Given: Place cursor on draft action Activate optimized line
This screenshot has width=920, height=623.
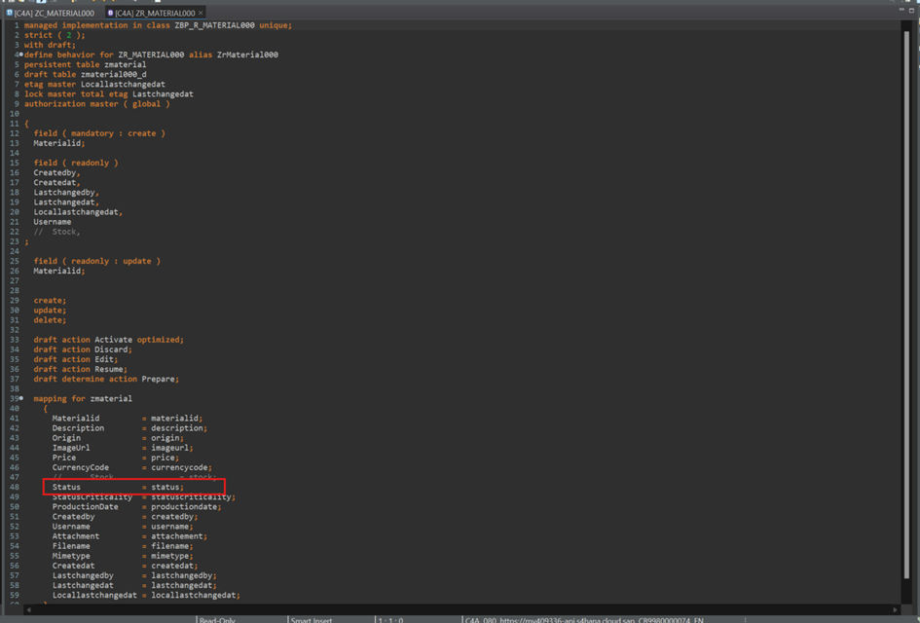Looking at the screenshot, I should point(108,340).
